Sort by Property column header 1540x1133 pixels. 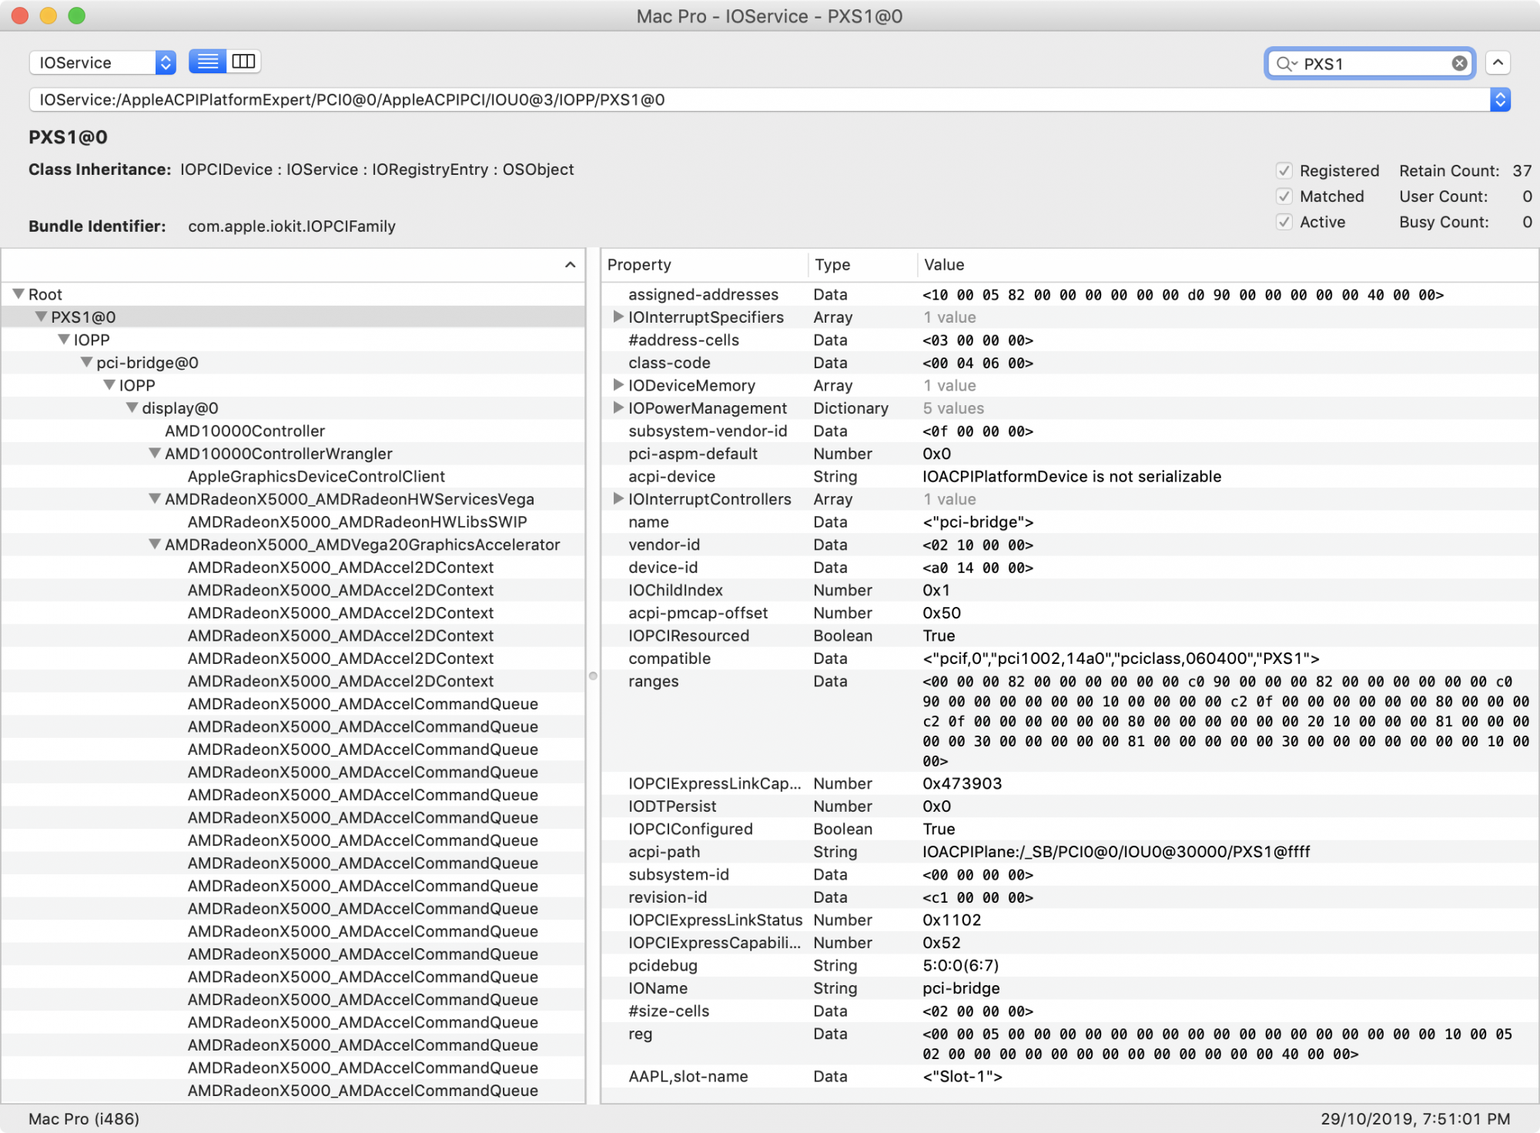pos(705,265)
